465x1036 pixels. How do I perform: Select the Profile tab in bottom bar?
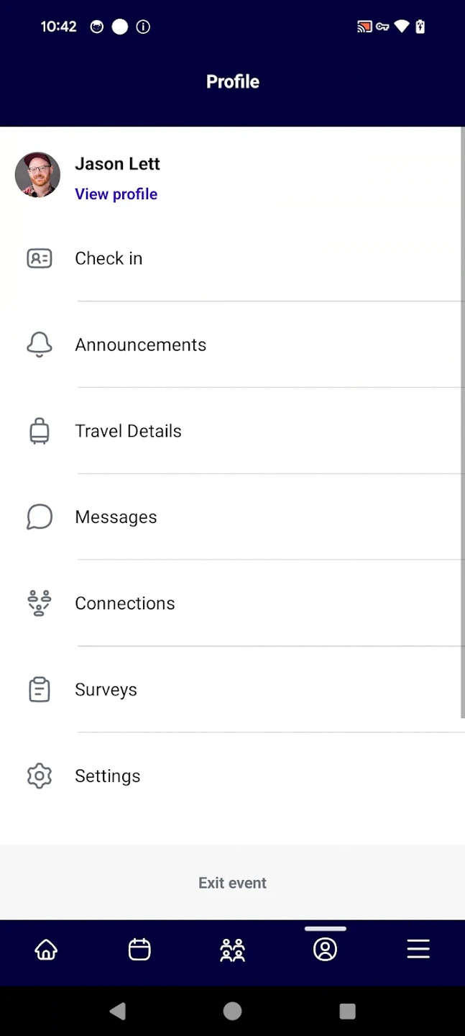coord(325,950)
